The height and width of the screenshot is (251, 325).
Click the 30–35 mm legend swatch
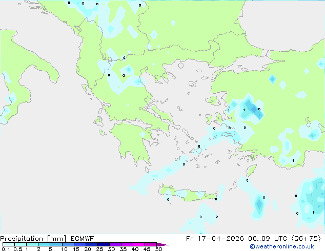[x=115, y=244]
